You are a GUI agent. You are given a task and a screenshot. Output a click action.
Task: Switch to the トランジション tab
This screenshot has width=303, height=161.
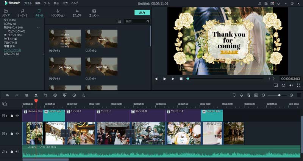(x=58, y=13)
